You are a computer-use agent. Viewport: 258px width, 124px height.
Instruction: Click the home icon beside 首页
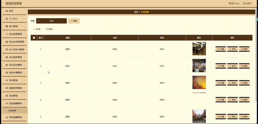click(7, 11)
